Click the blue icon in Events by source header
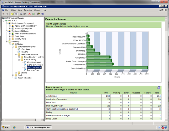 point(159,88)
